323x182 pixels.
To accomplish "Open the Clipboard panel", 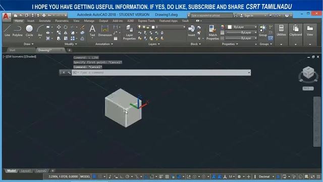I will click(296, 34).
